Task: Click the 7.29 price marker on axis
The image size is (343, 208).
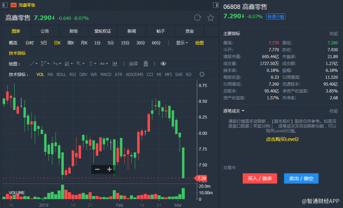Action: click(201, 178)
